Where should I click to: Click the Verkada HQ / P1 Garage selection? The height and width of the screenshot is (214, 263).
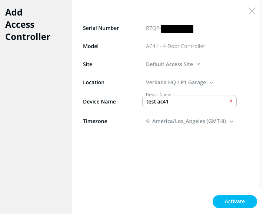pos(176,82)
